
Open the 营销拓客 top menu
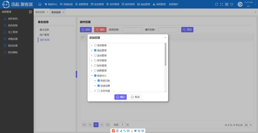click(x=66, y=4)
